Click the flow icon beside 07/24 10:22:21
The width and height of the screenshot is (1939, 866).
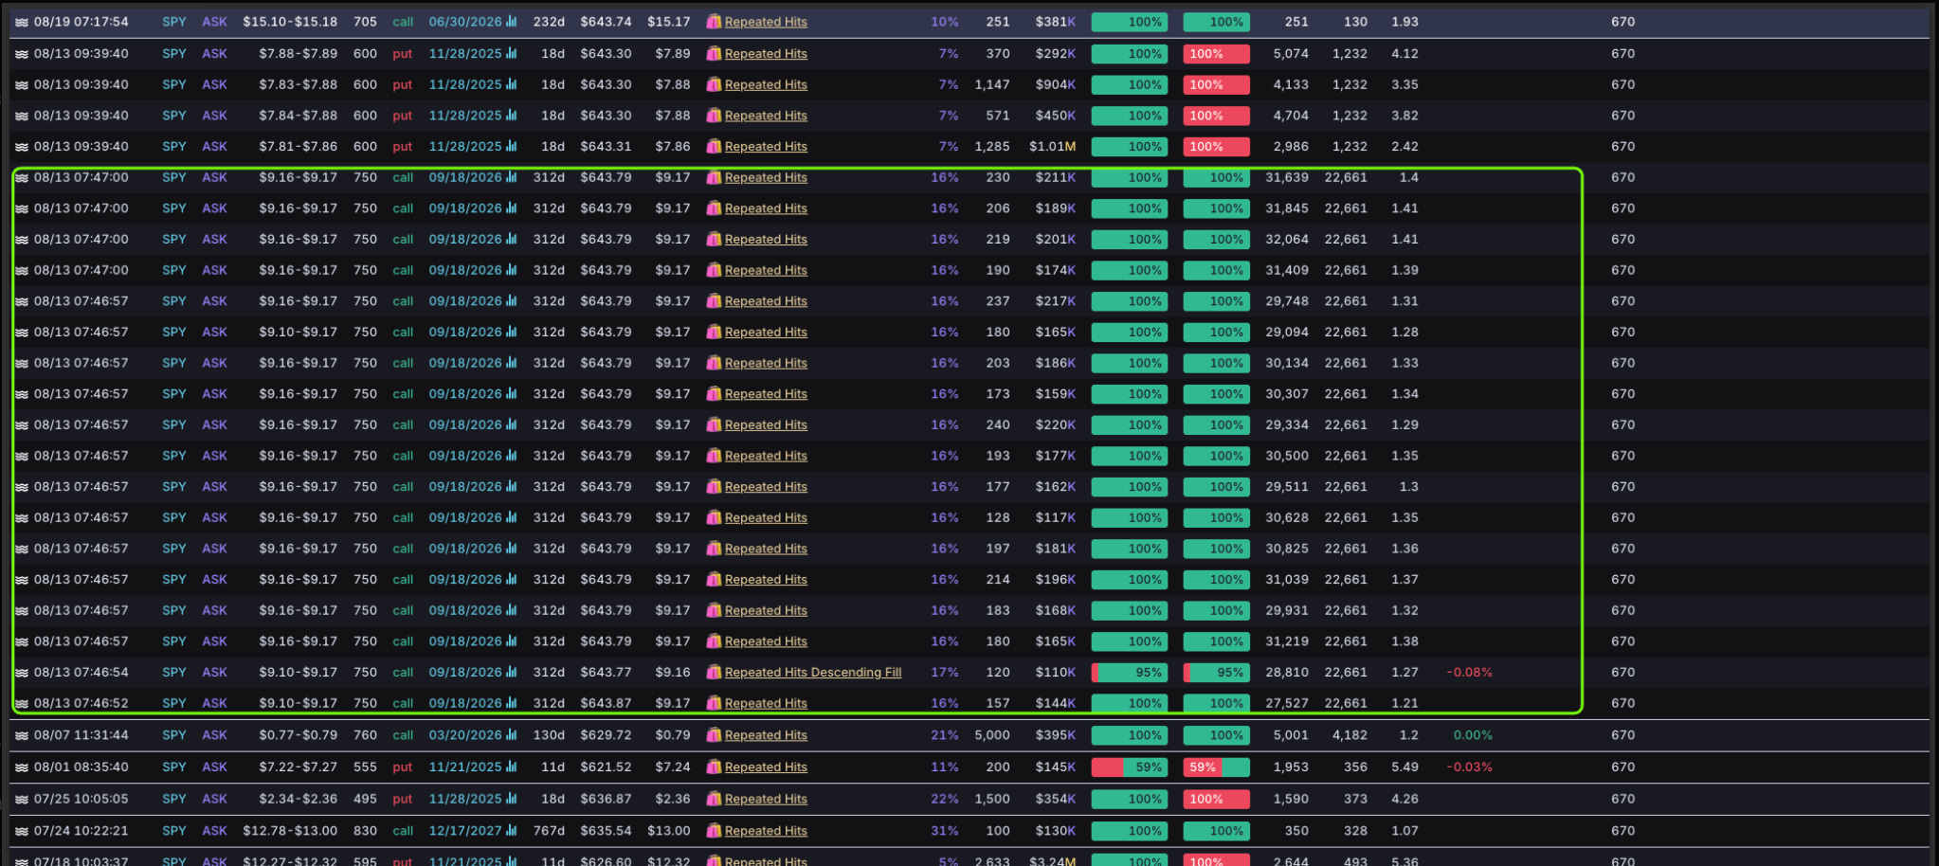click(21, 831)
